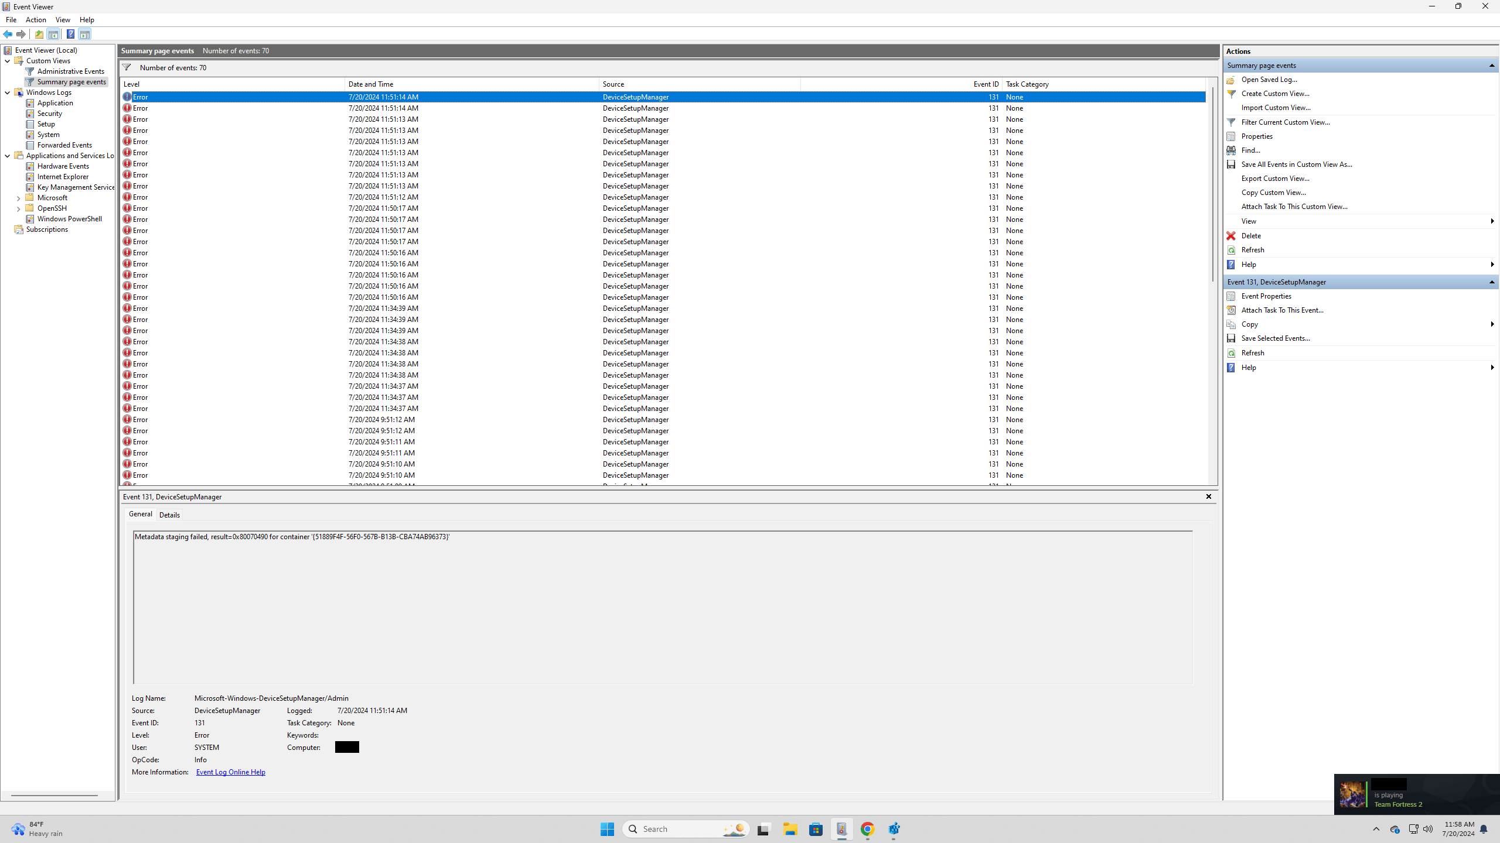
Task: Click the Create Custom View funnel icon
Action: coord(1231,94)
